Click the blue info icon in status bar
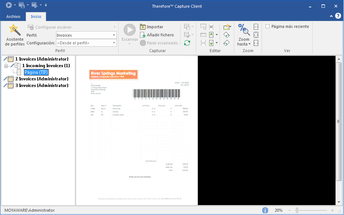The width and height of the screenshot is (344, 215). pyautogui.click(x=265, y=210)
